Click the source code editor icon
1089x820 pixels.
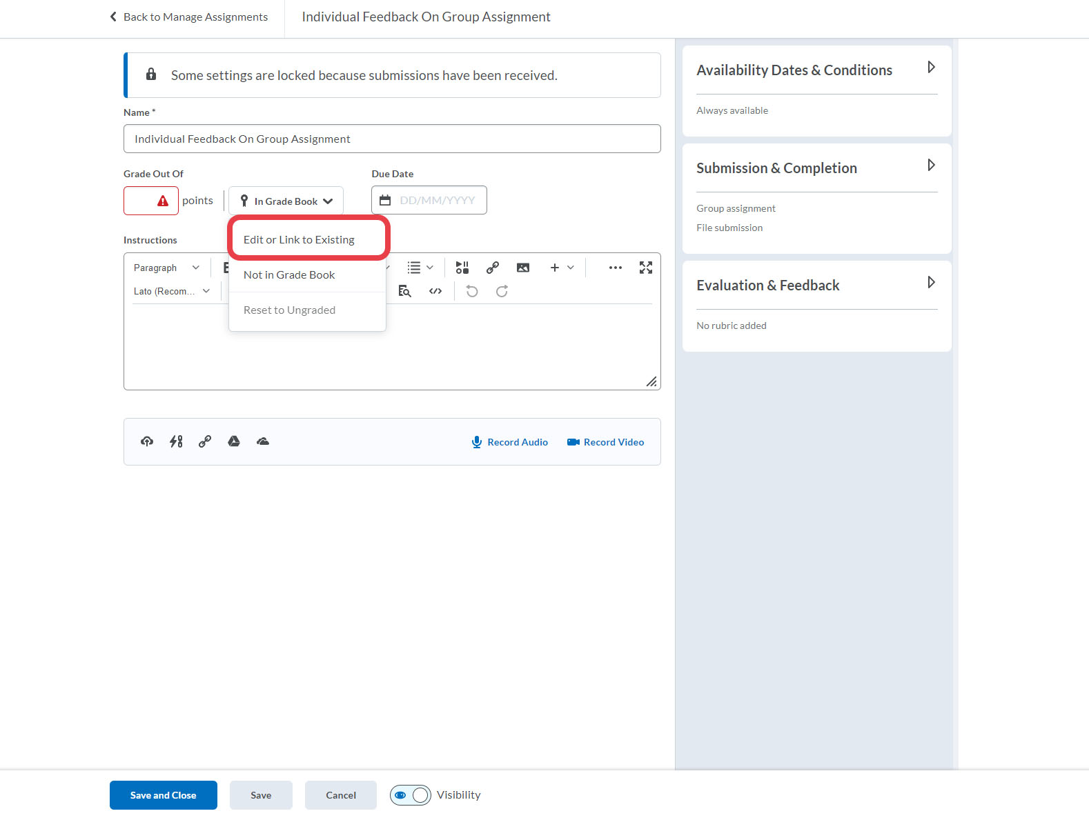pyautogui.click(x=435, y=291)
